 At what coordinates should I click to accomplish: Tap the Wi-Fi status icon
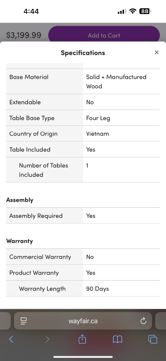[x=133, y=11]
